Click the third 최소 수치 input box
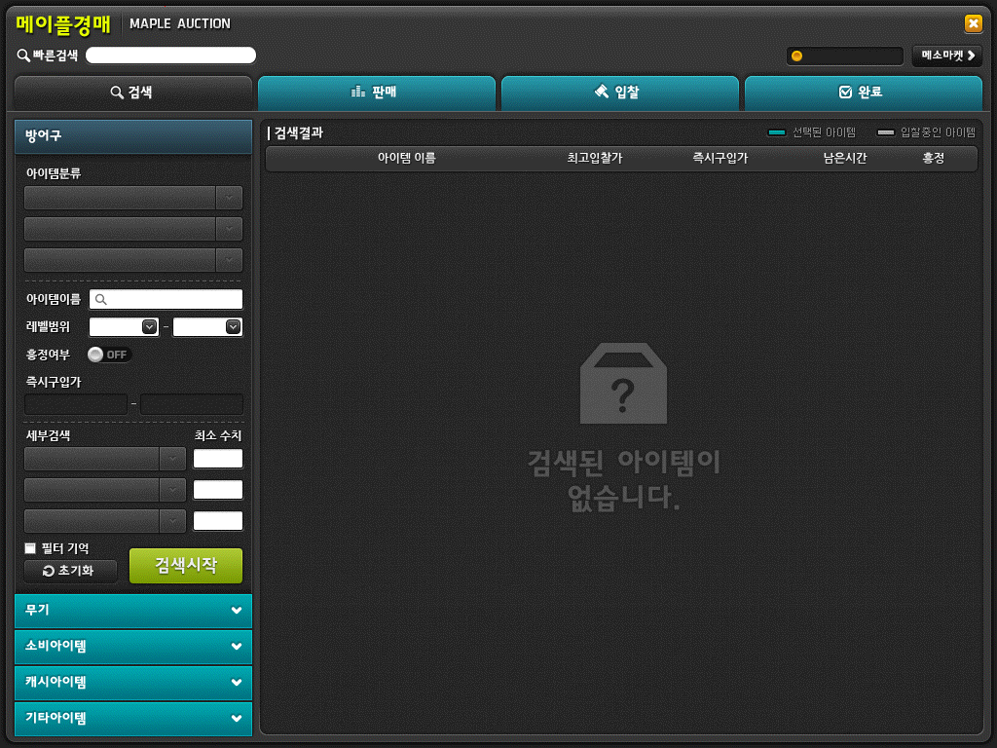Image resolution: width=997 pixels, height=748 pixels. 218,521
